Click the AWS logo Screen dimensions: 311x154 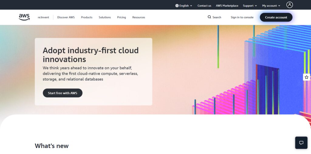[24, 17]
